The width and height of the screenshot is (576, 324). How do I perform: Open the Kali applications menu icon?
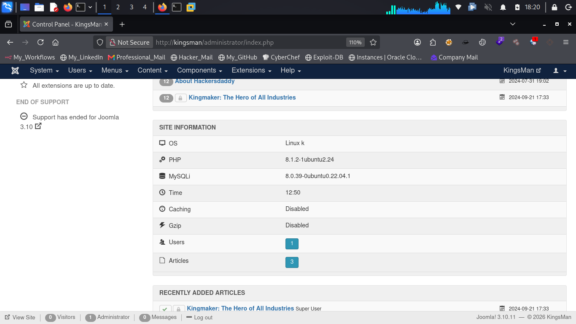[x=7, y=7]
